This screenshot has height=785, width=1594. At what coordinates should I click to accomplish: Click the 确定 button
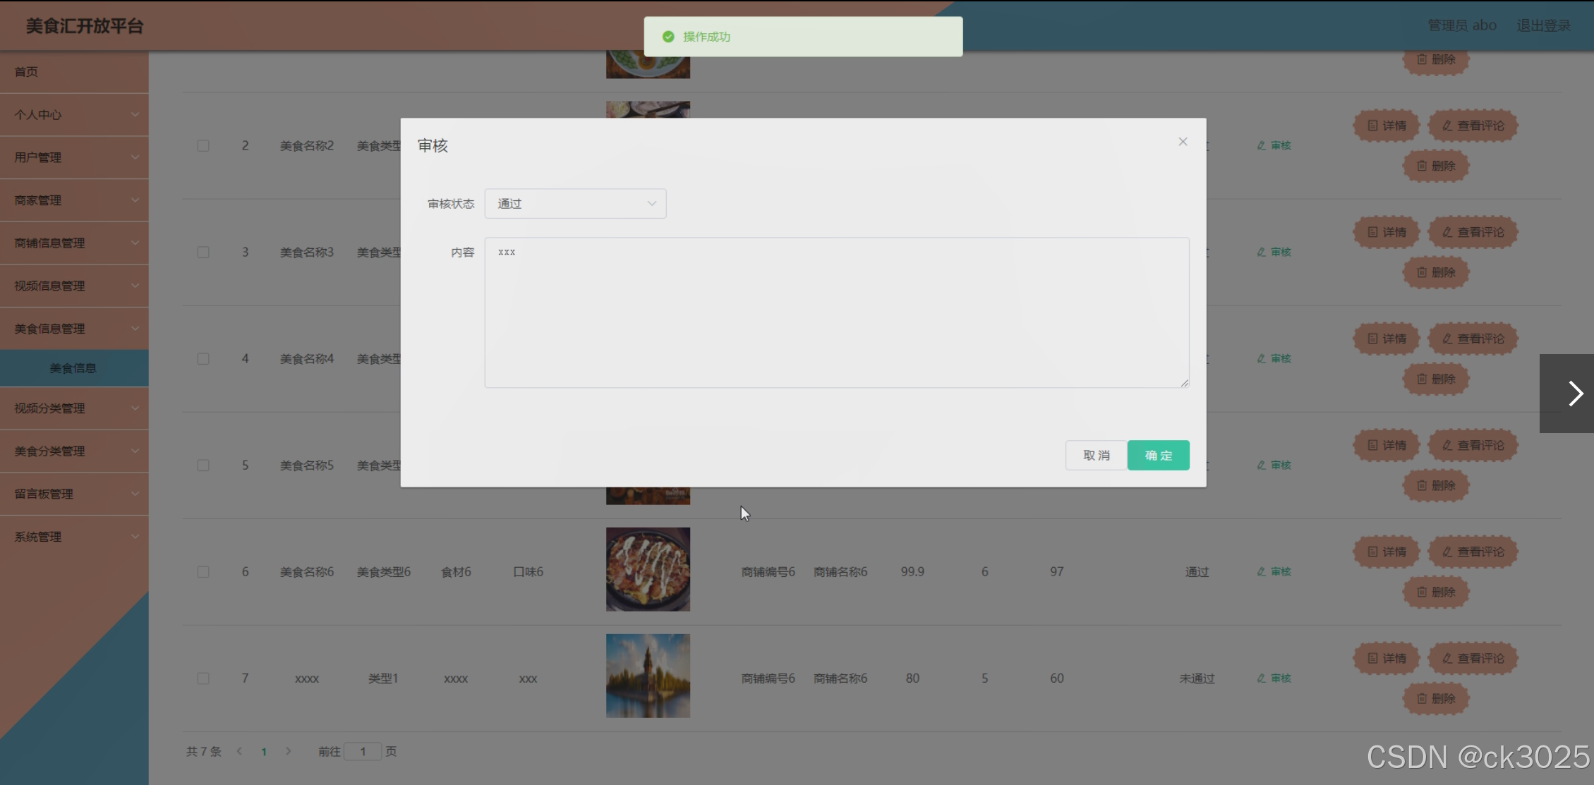pyautogui.click(x=1158, y=456)
